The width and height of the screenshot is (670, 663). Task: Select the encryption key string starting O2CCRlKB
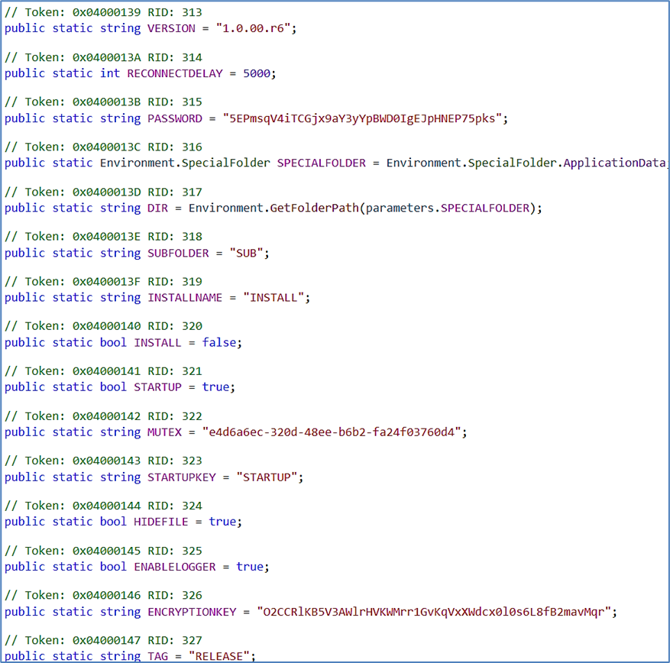tap(434, 612)
